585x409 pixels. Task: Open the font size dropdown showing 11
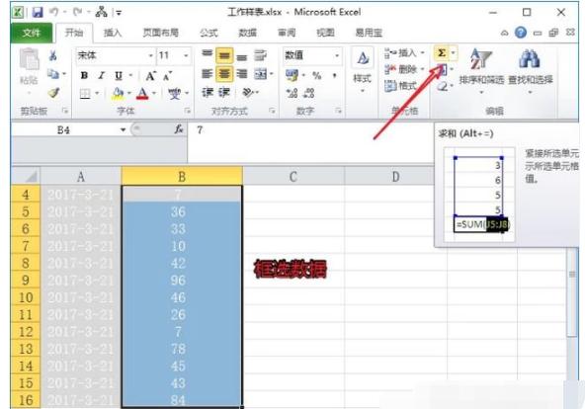coord(186,55)
